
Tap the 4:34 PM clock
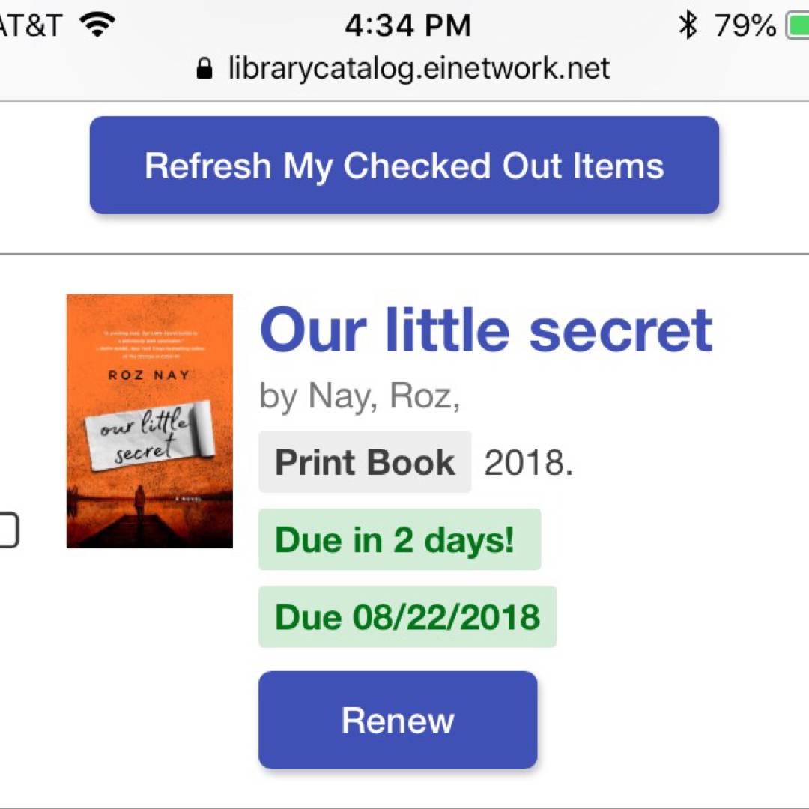[x=407, y=26]
